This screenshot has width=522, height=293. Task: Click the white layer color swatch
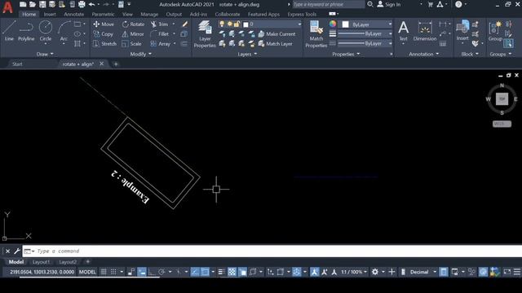(x=246, y=24)
